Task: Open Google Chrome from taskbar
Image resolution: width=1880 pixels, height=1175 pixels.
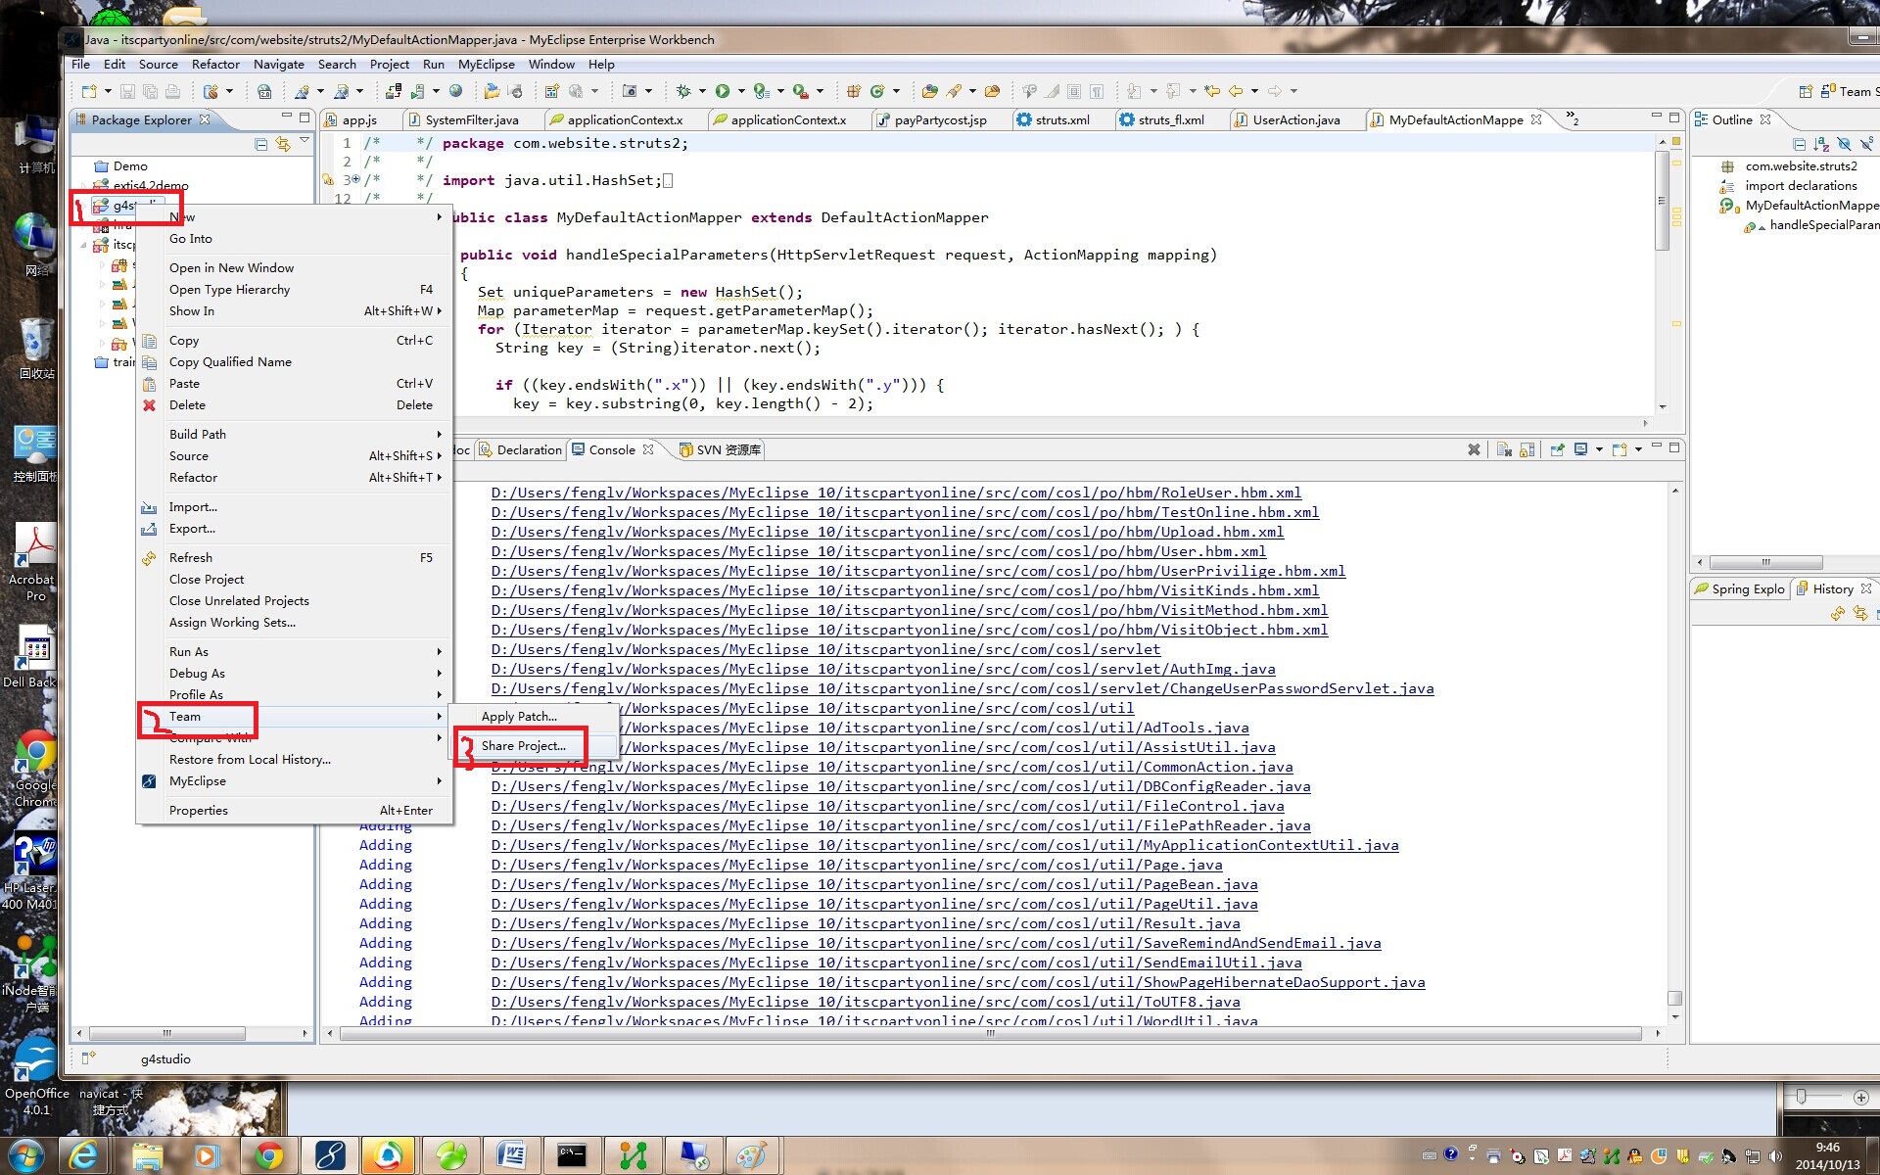Action: [x=268, y=1155]
